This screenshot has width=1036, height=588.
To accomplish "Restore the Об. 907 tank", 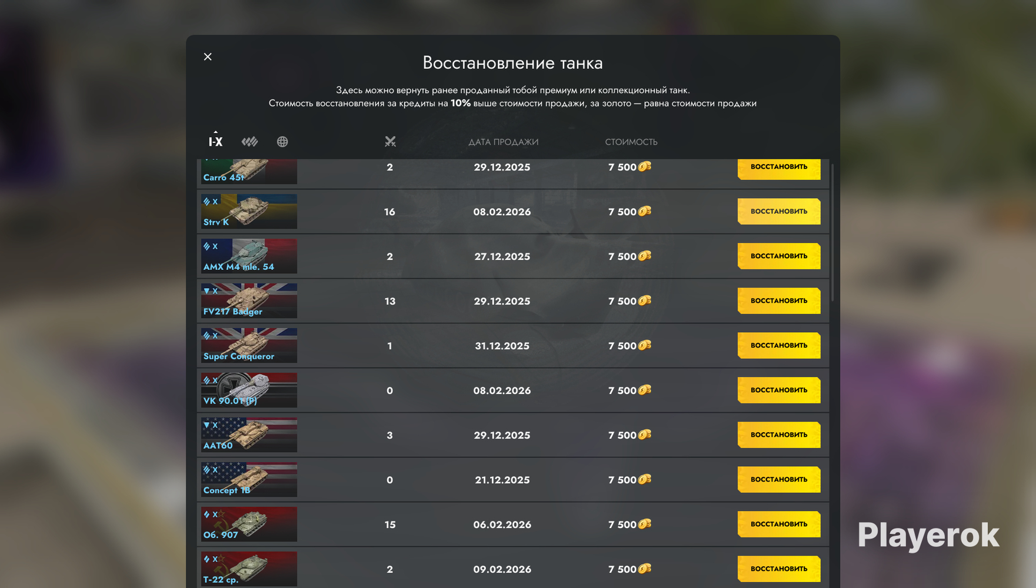I will (779, 524).
